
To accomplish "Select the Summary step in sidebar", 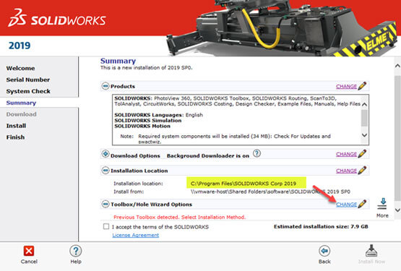I will point(21,103).
